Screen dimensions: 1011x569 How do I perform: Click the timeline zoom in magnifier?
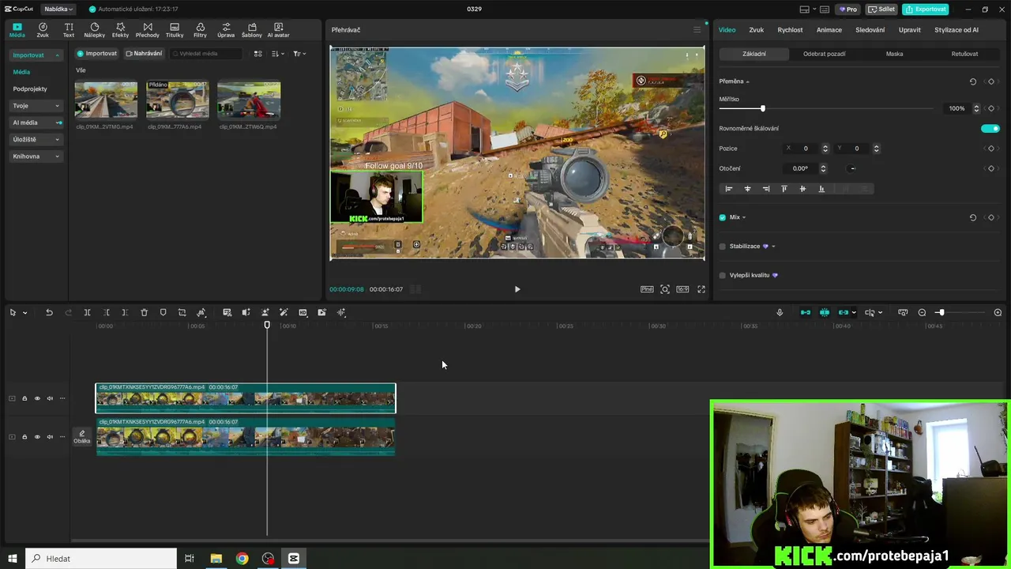click(x=998, y=313)
